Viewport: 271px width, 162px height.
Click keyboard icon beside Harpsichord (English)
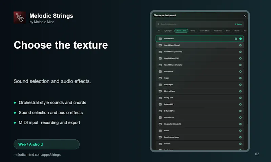[160, 124]
